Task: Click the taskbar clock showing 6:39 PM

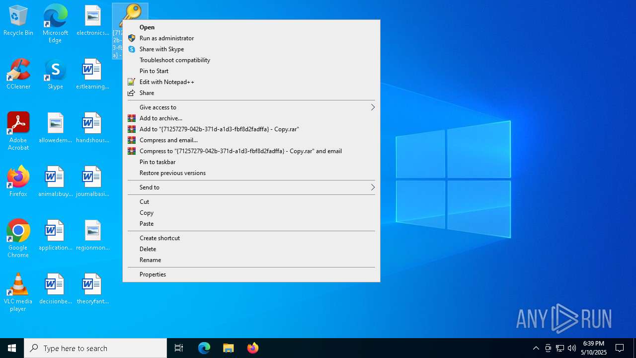Action: pyautogui.click(x=594, y=348)
